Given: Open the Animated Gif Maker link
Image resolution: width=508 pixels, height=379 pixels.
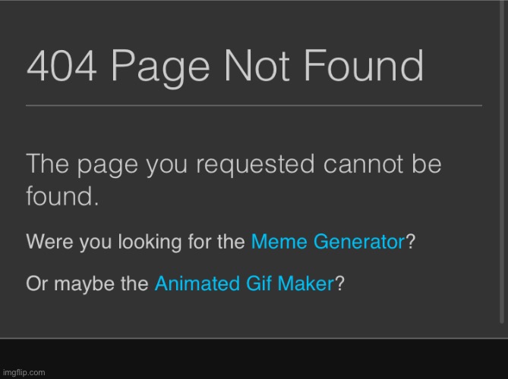Looking at the screenshot, I should click(x=245, y=284).
